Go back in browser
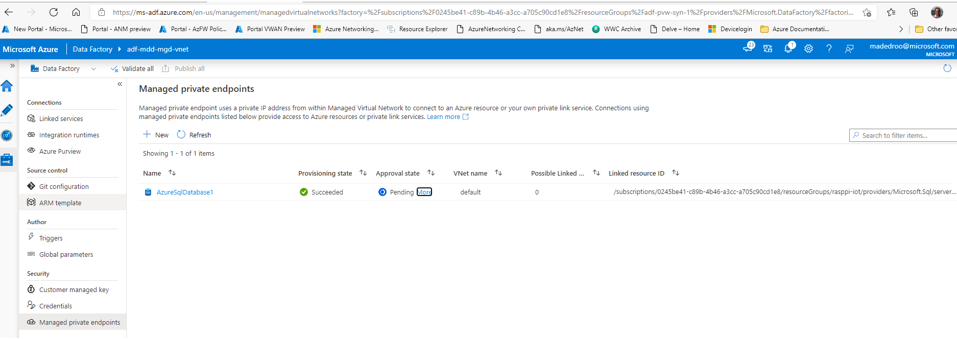The width and height of the screenshot is (957, 339). [9, 12]
